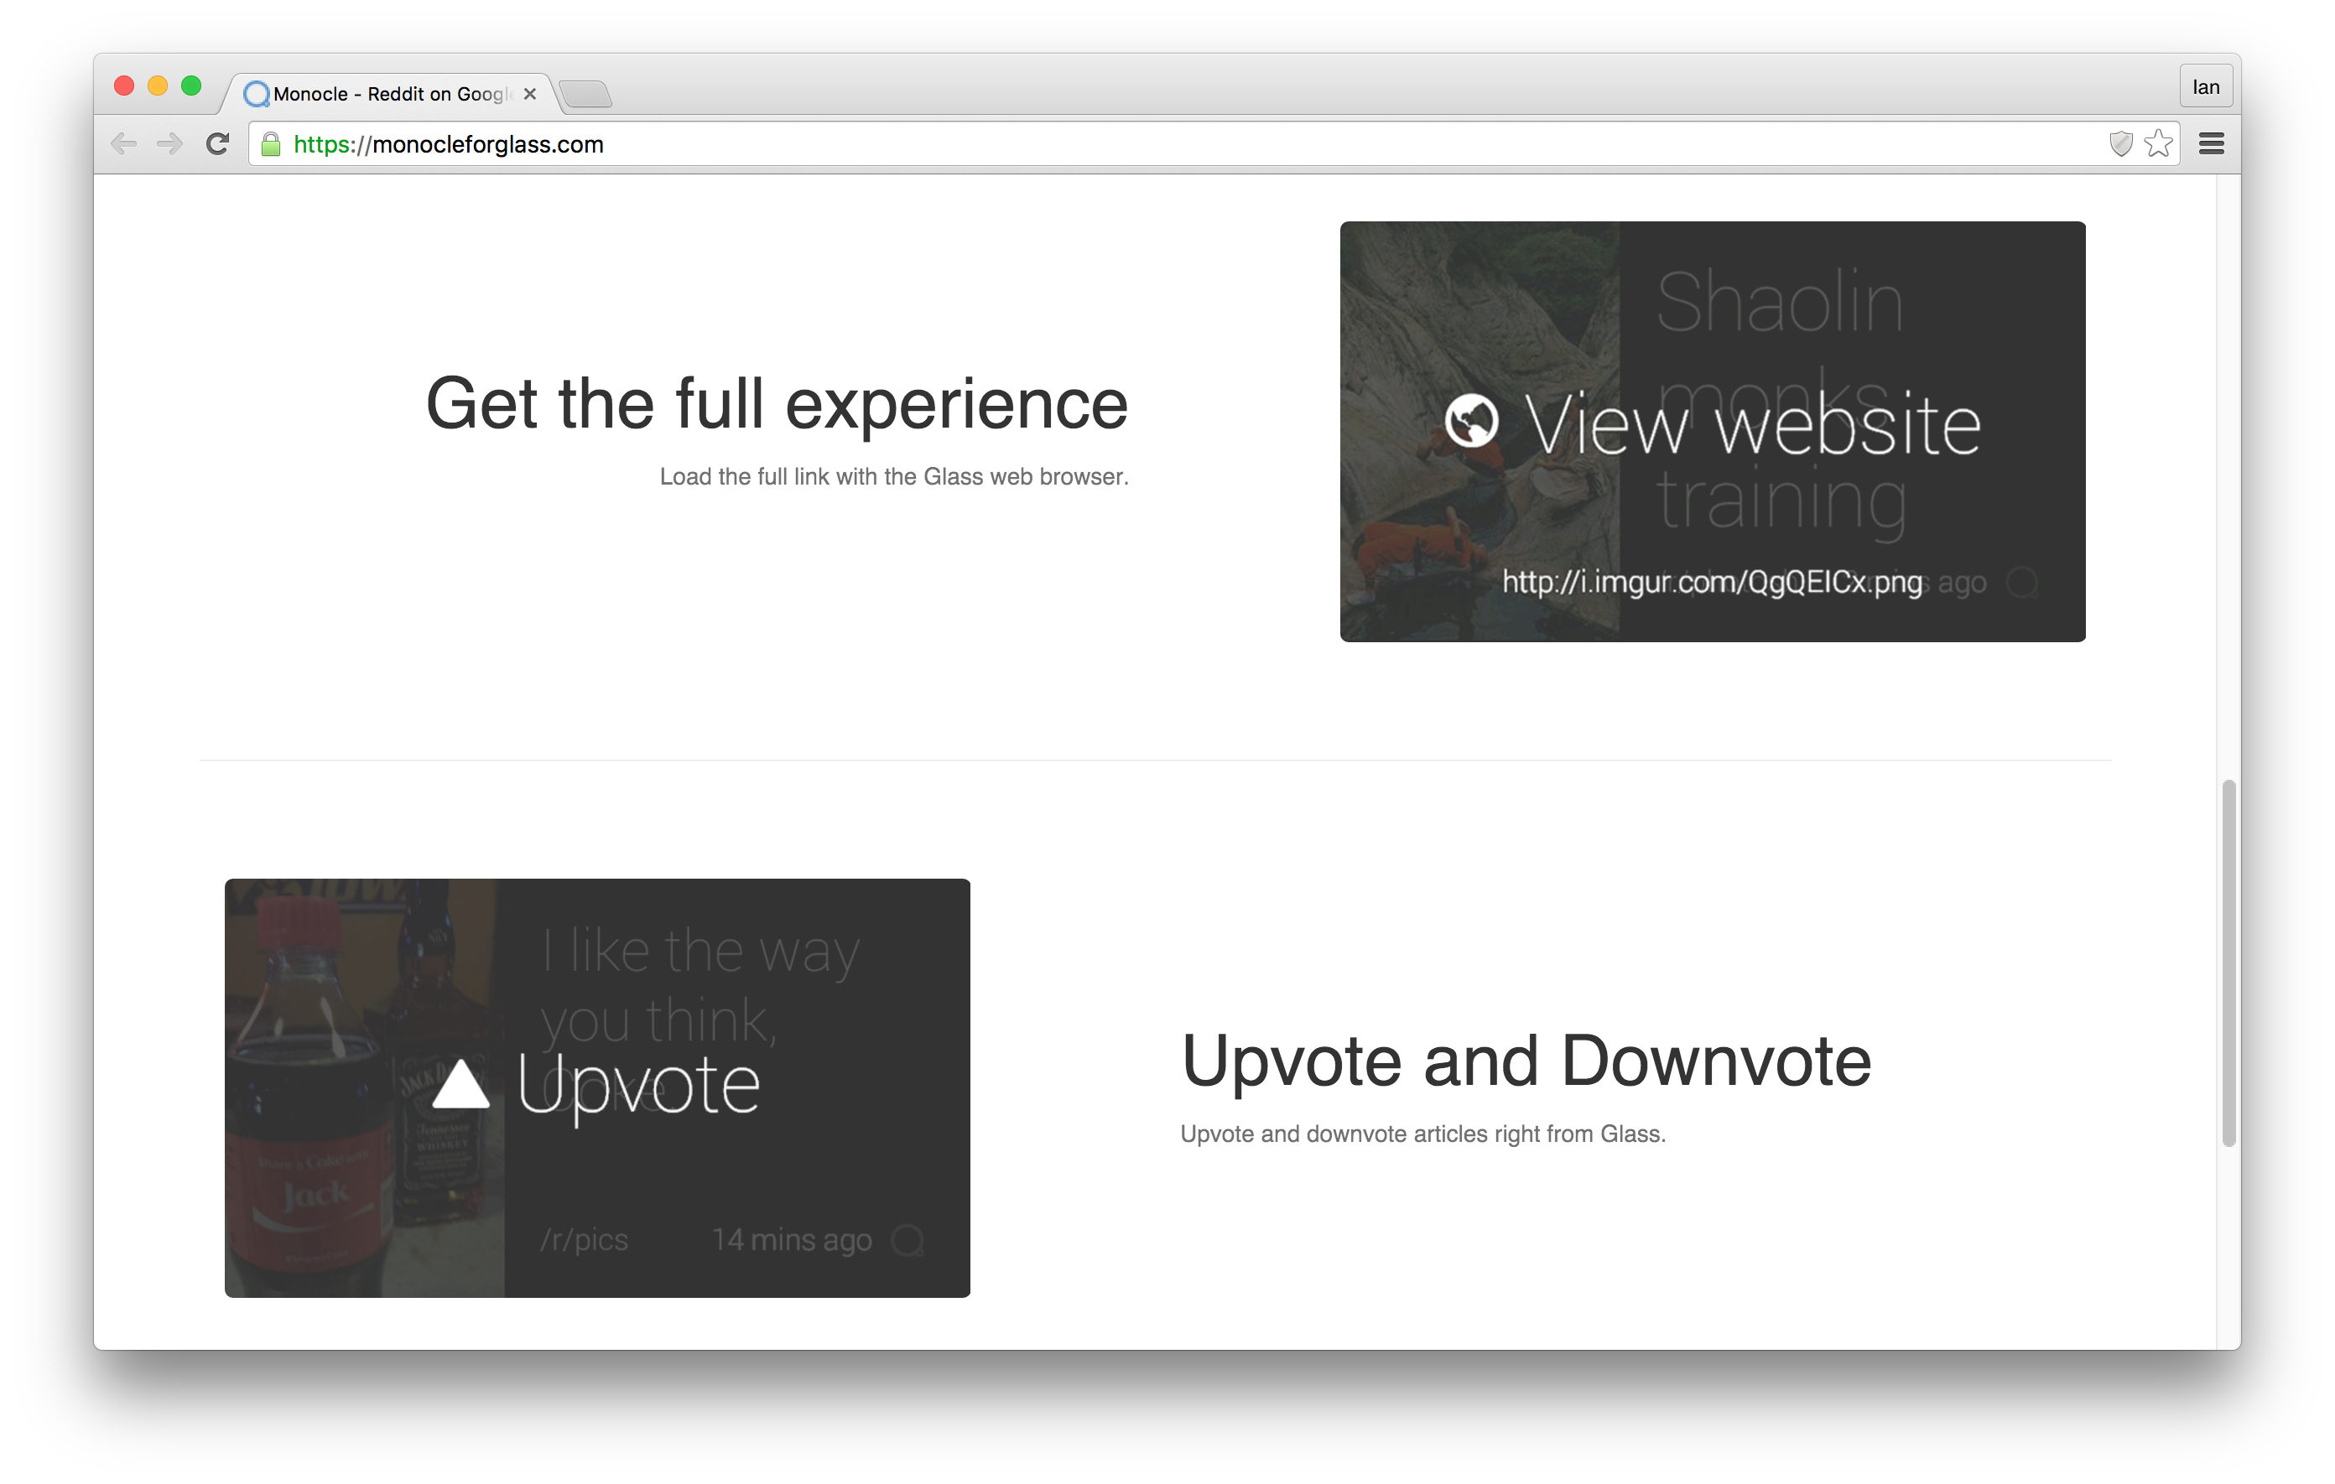Click the browser forward arrow
This screenshot has width=2335, height=1484.
click(169, 144)
